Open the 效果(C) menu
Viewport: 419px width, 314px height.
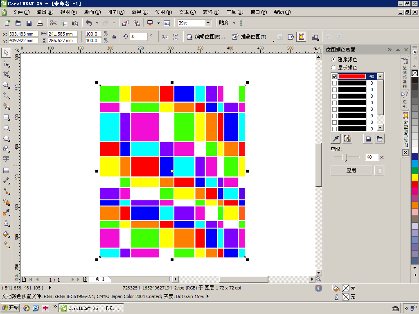click(140, 12)
